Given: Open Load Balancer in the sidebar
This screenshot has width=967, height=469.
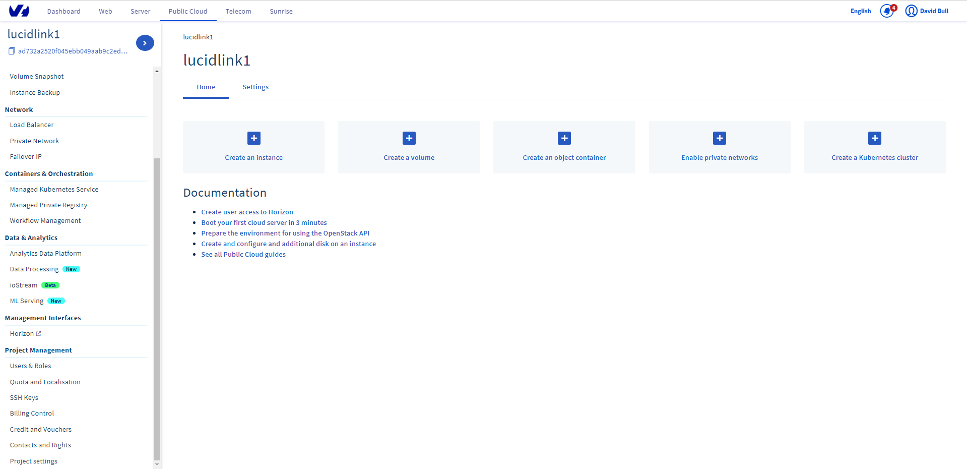Looking at the screenshot, I should (32, 125).
